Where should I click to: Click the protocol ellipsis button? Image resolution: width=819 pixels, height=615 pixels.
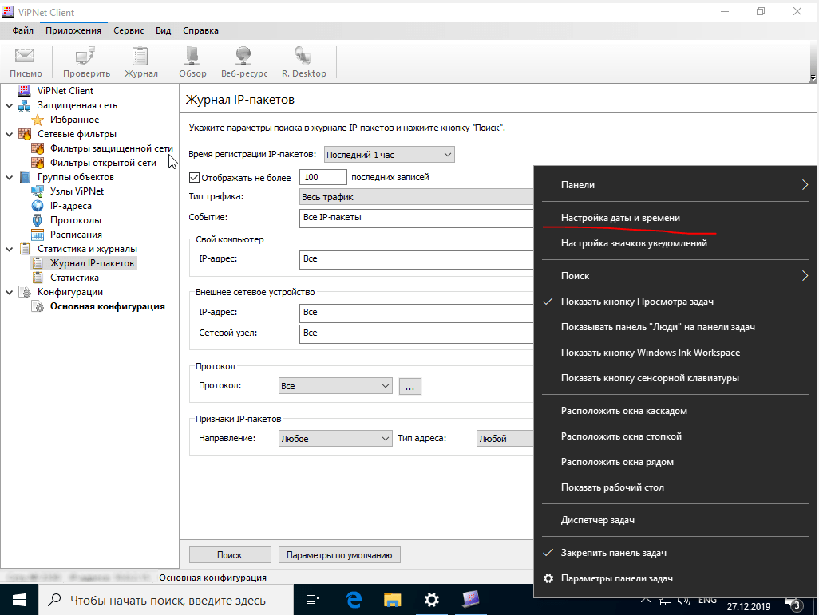(410, 386)
